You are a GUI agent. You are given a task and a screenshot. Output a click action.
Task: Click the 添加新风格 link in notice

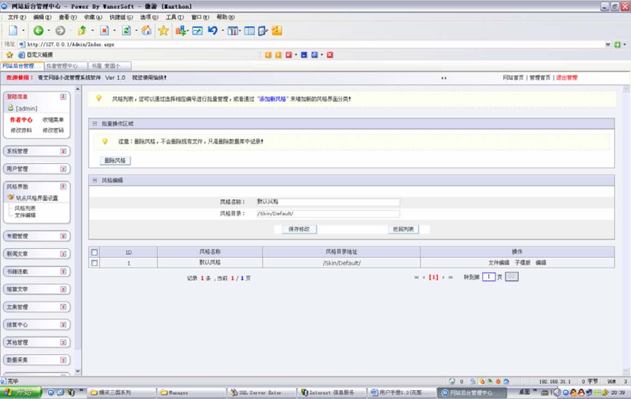pos(273,99)
